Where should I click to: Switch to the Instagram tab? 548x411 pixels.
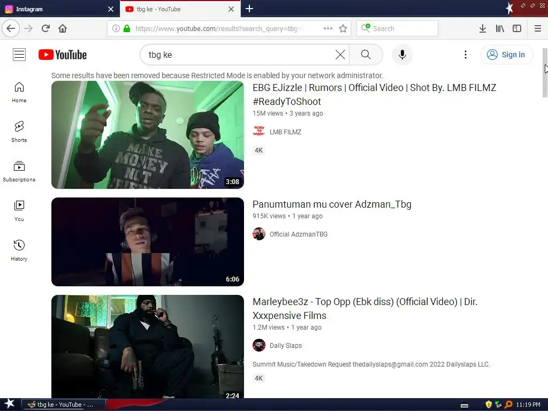point(59,9)
